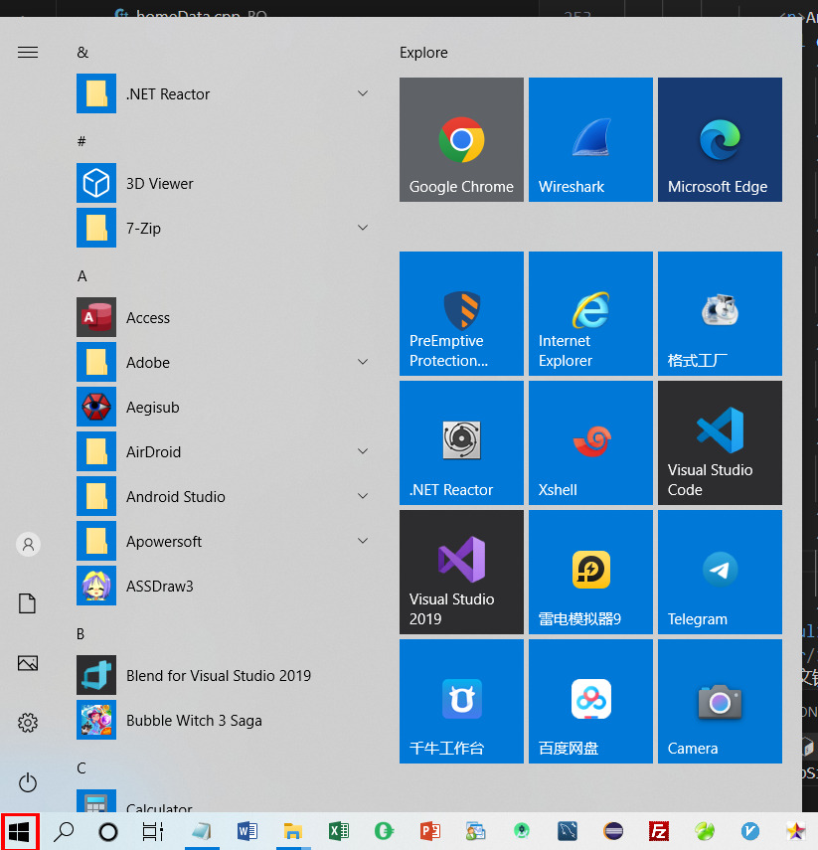818x850 pixels.
Task: Open Word from the taskbar
Action: point(247,831)
